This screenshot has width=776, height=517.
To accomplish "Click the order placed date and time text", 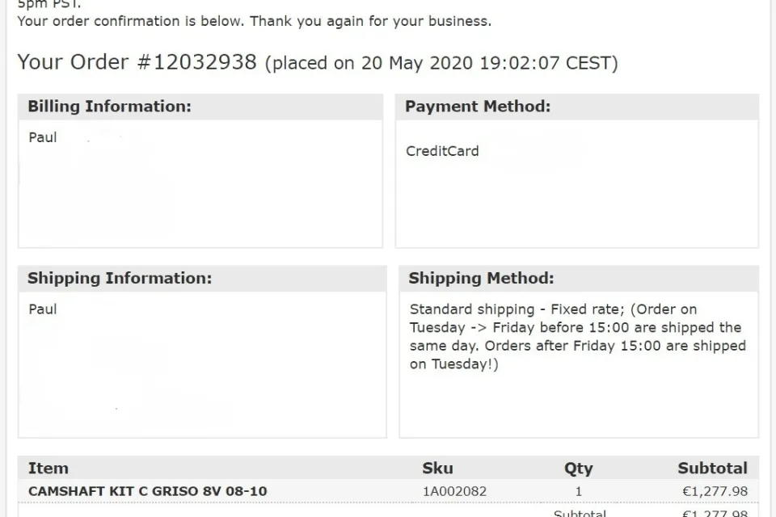I will 441,64.
